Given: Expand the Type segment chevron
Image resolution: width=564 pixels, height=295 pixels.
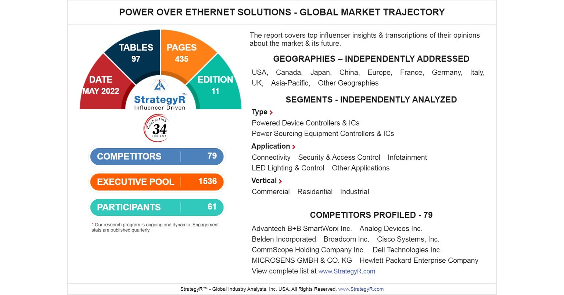Looking at the screenshot, I should click(271, 112).
